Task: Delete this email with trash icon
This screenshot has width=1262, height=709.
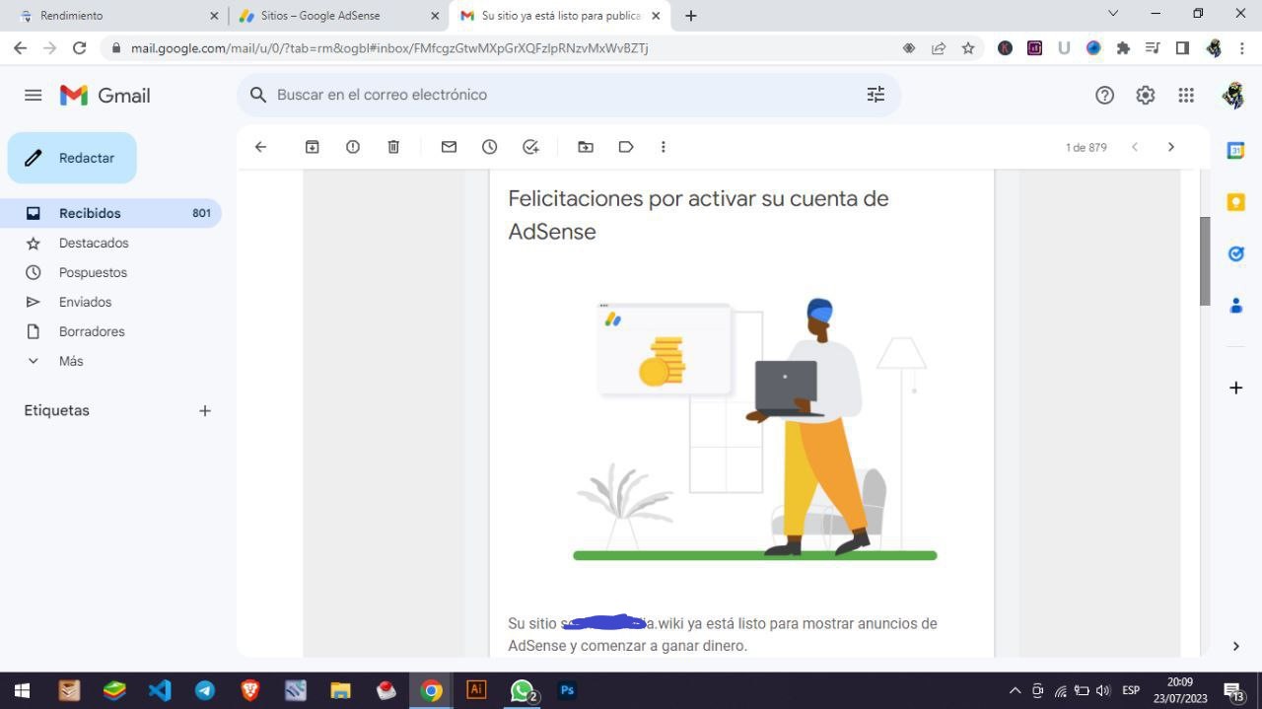Action: coord(393,147)
